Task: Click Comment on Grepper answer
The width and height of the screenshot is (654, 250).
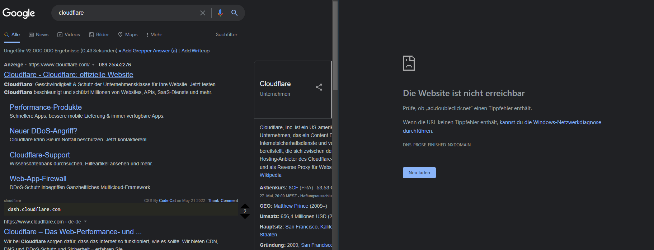Action: click(229, 201)
